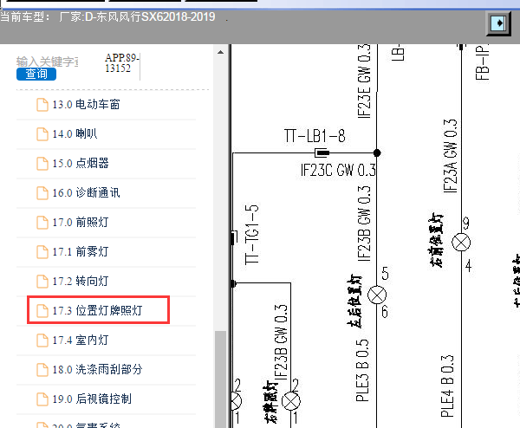Screen dimensions: 520x428
Task: Click the PLE4 B 0.3 wire label
Action: click(447, 386)
